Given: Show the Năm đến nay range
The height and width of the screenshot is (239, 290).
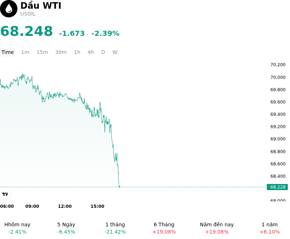Looking at the screenshot, I should tap(217, 228).
